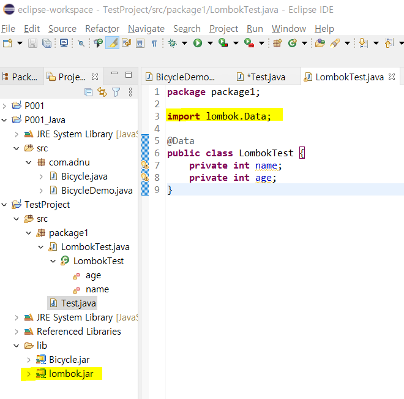Open the Run dropdown arrow
The width and height of the screenshot is (404, 399).
(210, 43)
